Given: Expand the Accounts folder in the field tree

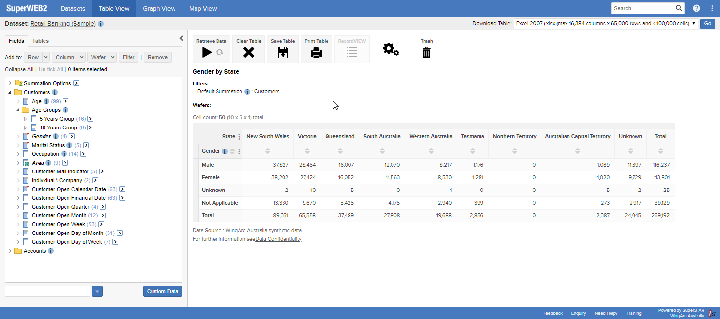Looking at the screenshot, I should pyautogui.click(x=10, y=251).
